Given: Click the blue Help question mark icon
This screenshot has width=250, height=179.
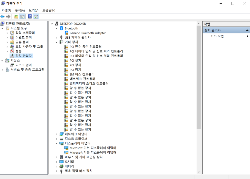Looking at the screenshot, I should (x=30, y=16).
